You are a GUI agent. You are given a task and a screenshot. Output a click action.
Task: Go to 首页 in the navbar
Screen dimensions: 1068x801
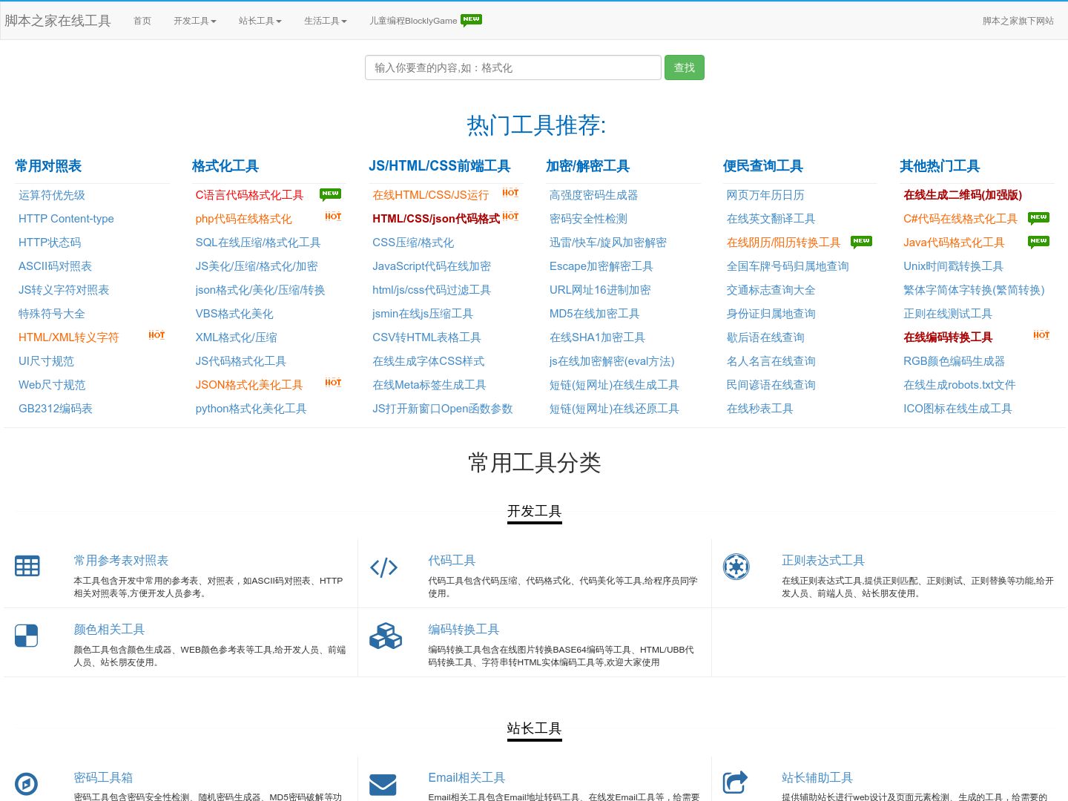142,21
